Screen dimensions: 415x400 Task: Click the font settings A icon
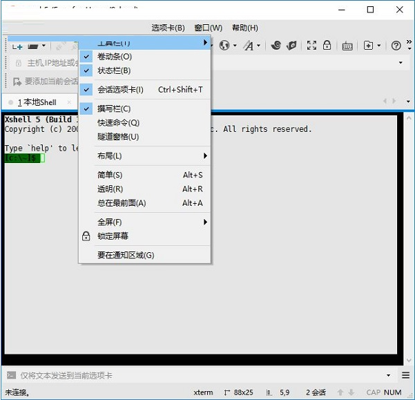point(249,46)
